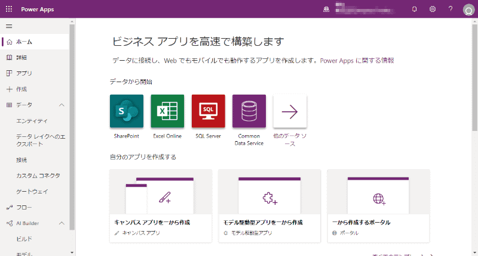Screen dimensions: 478x256
Task: Open ゲートウェイ item
Action: [32, 191]
